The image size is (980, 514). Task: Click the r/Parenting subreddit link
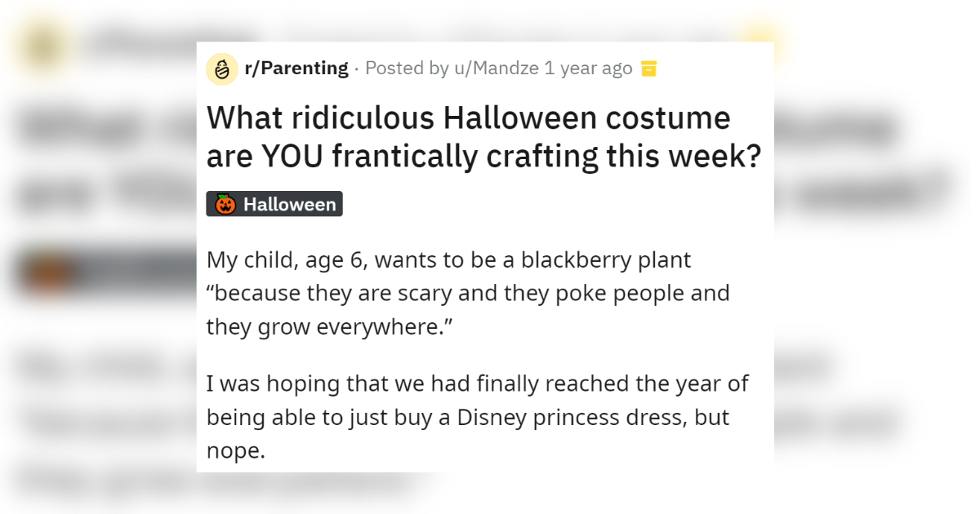296,68
